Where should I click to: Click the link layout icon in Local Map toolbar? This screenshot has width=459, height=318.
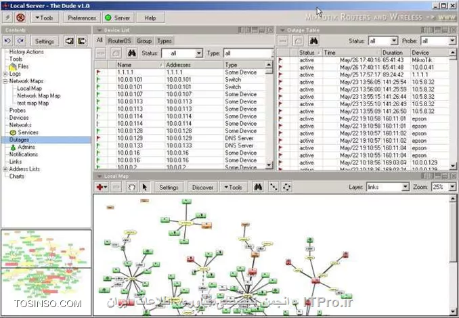click(274, 187)
